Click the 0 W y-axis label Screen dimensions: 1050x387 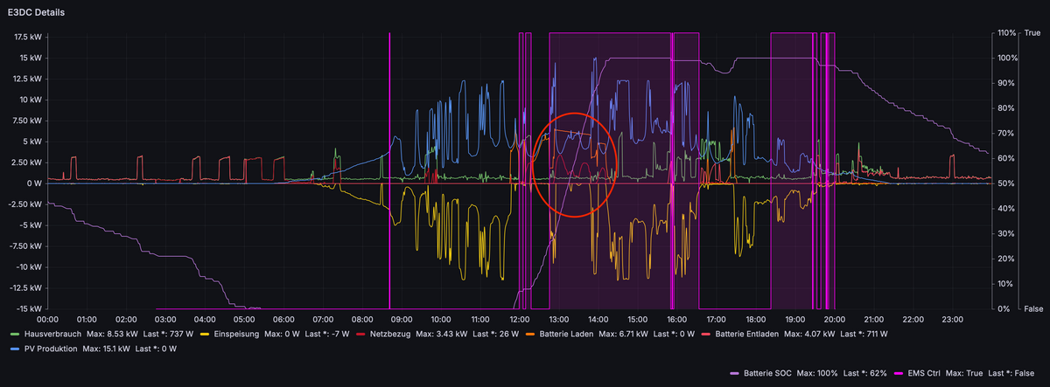pos(34,183)
